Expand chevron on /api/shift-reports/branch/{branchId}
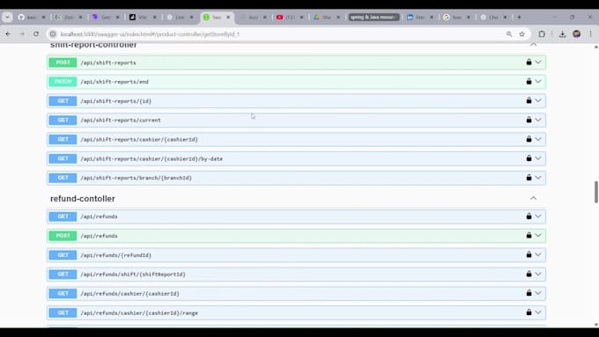 click(538, 178)
